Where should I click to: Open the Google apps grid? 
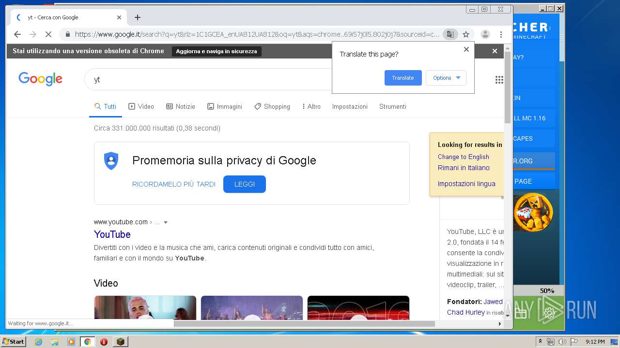pyautogui.click(x=499, y=80)
